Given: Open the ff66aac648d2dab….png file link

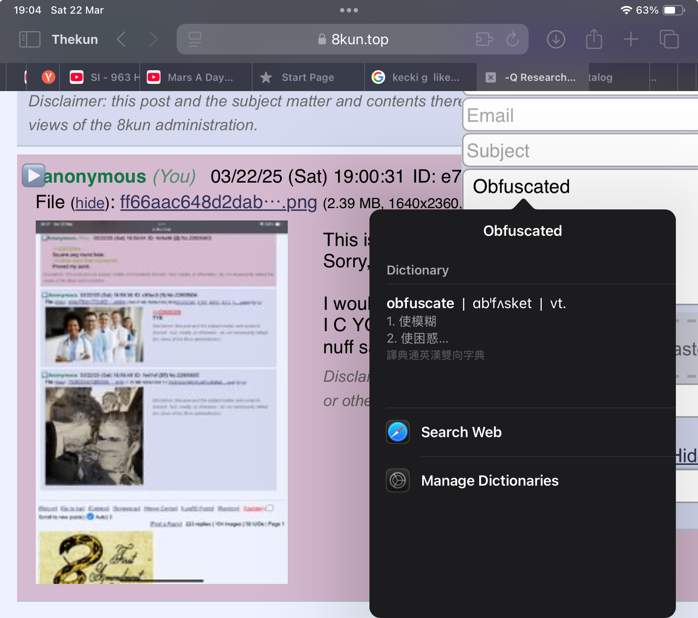Looking at the screenshot, I should [218, 202].
